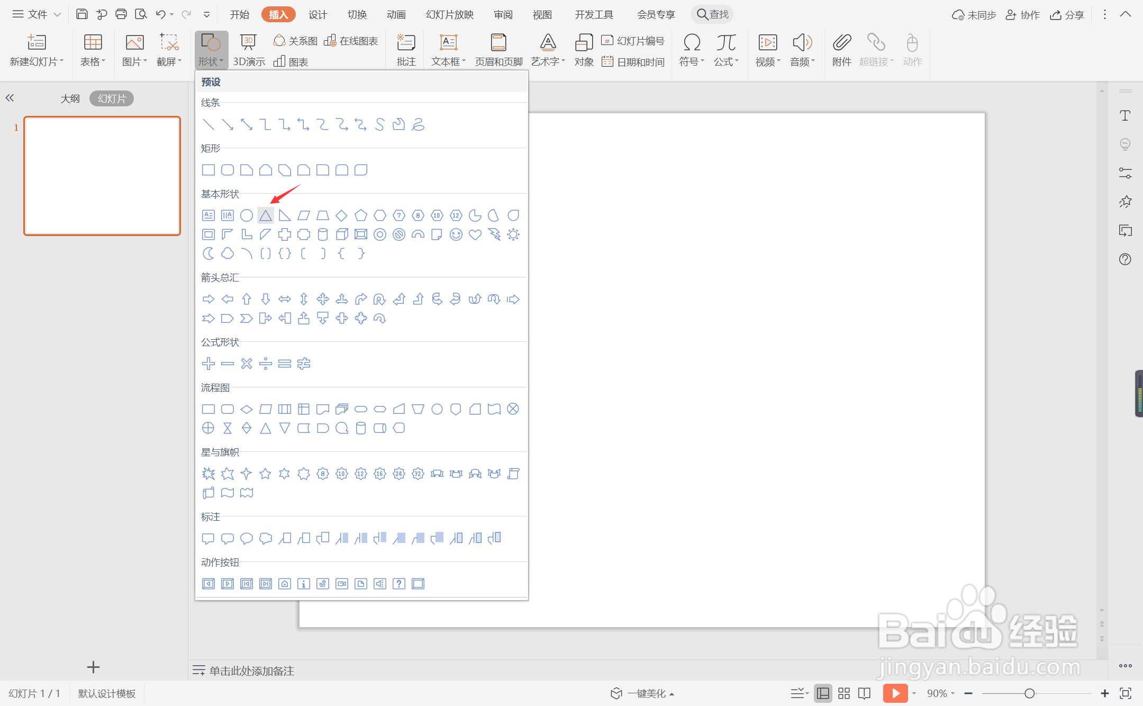Image resolution: width=1143 pixels, height=706 pixels.
Task: Click the 一键美化 button
Action: coord(642,693)
